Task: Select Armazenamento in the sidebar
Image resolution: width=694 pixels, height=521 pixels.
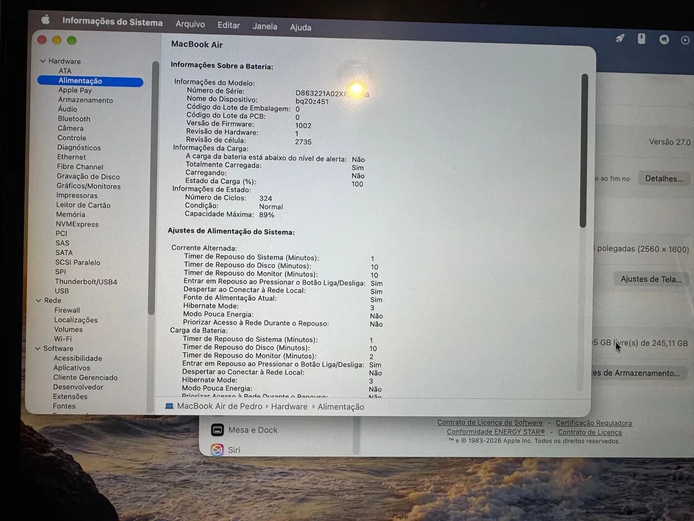Action: pos(86,100)
